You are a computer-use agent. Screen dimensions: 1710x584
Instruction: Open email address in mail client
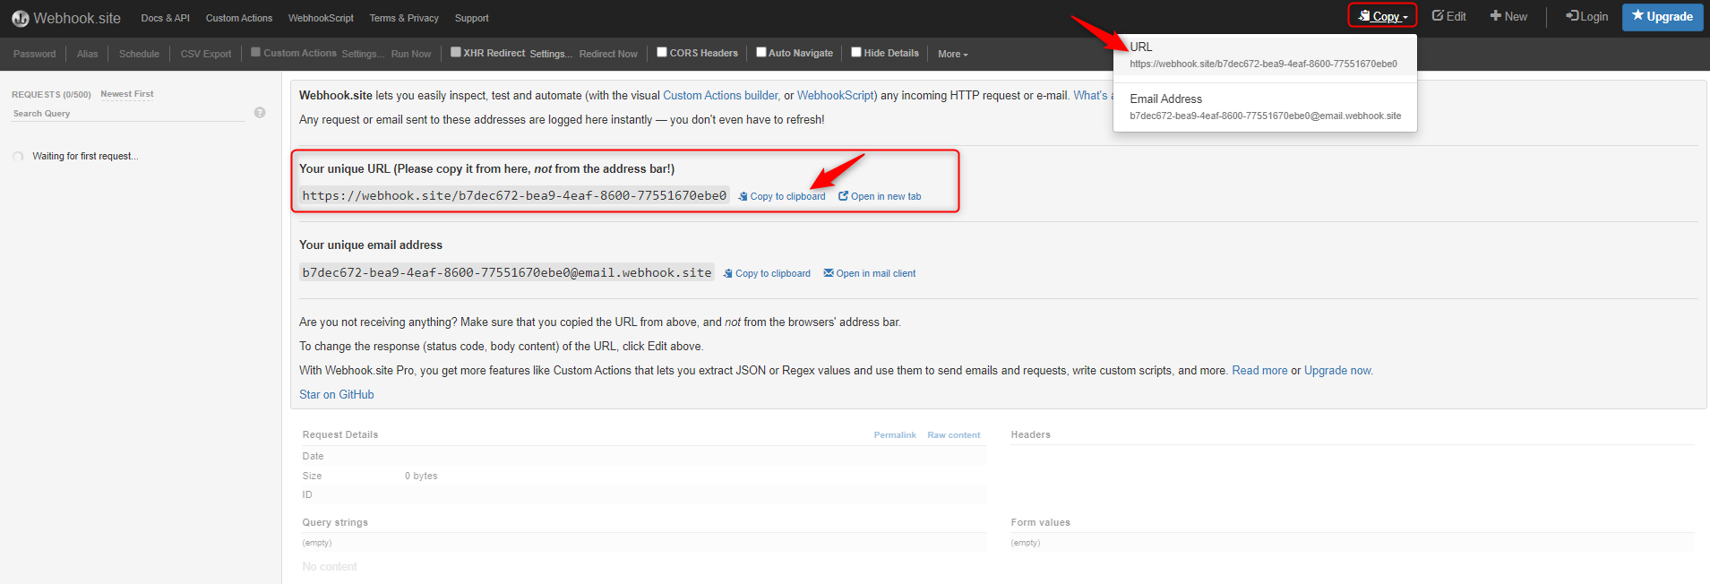(870, 273)
